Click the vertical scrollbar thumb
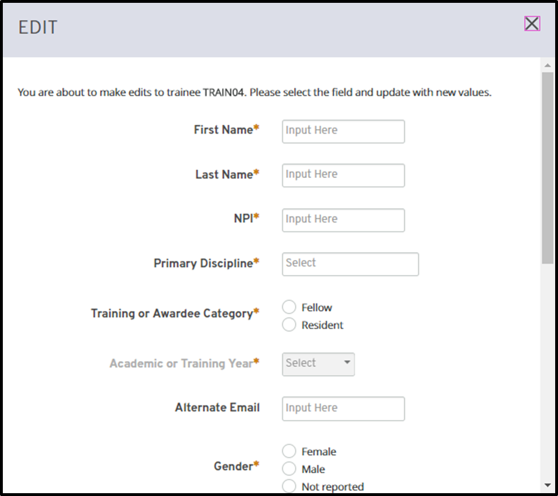The width and height of the screenshot is (558, 496). [x=547, y=167]
